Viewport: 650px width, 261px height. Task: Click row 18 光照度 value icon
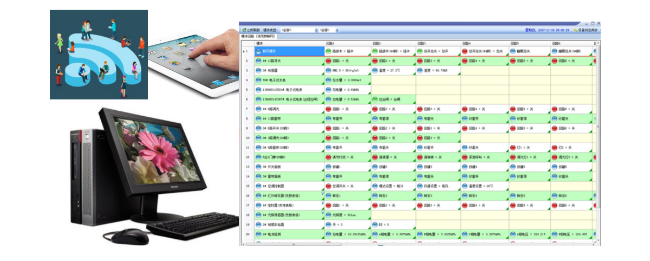point(328,215)
